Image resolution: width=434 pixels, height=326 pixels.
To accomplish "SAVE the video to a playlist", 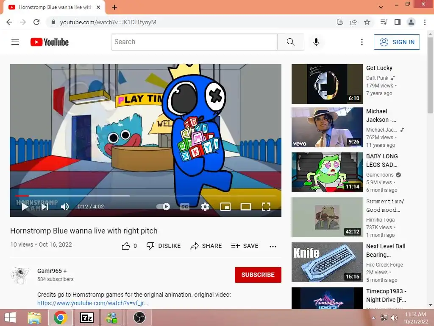I will [245, 246].
